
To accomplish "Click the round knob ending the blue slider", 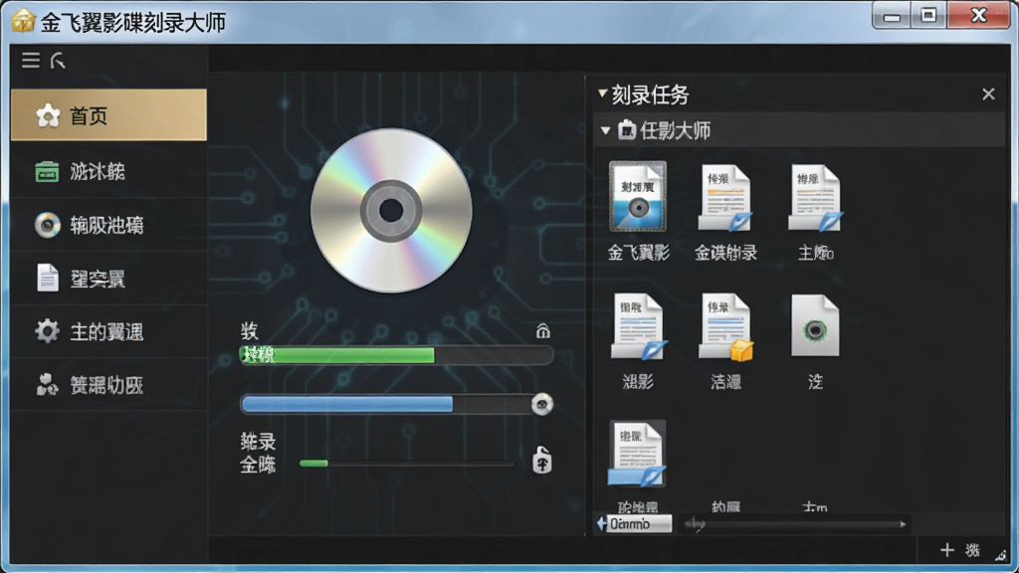I will click(542, 404).
